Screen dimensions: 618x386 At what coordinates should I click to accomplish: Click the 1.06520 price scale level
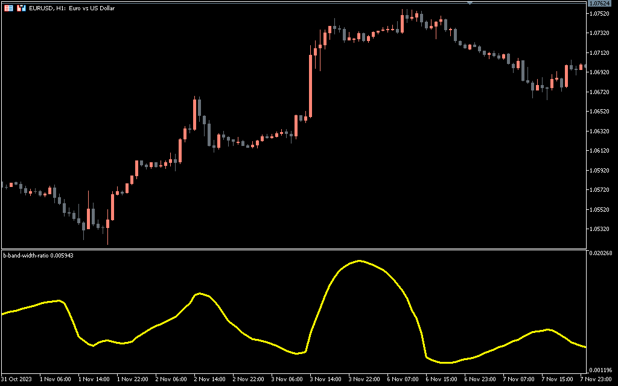click(x=602, y=112)
